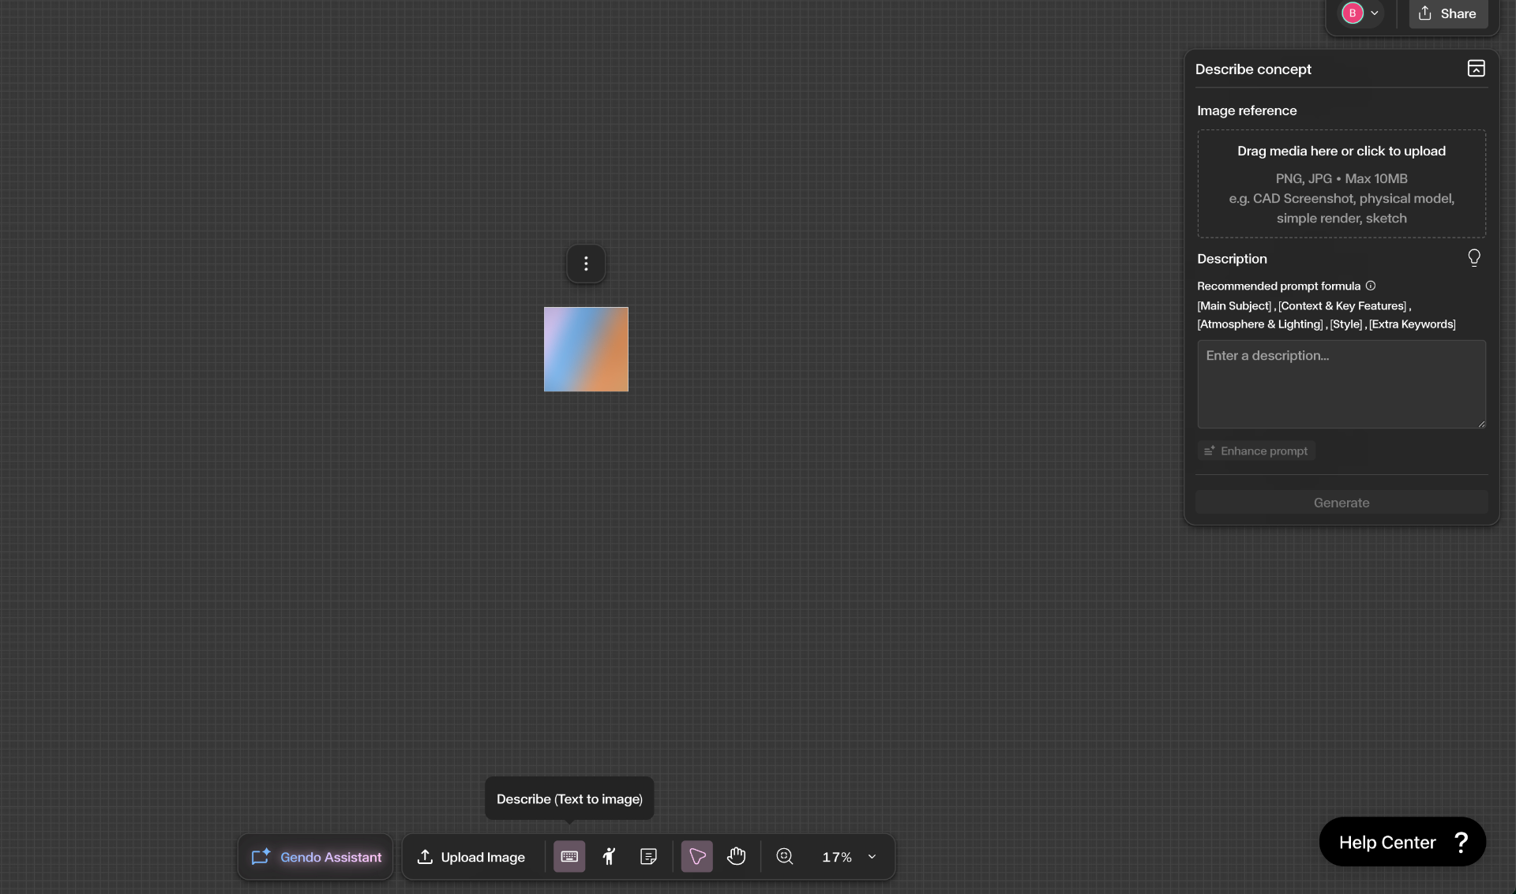Open Gendo Assistant chat
Screen dimensions: 1516x894
coord(316,857)
